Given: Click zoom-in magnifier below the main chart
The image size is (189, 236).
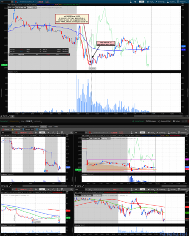Looking at the screenshot, I should click(4, 116).
